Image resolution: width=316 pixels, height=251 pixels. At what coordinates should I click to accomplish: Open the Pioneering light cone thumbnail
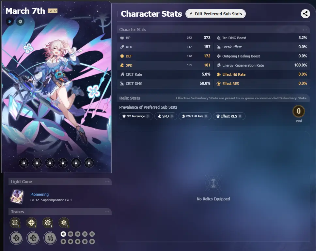pos(17,196)
